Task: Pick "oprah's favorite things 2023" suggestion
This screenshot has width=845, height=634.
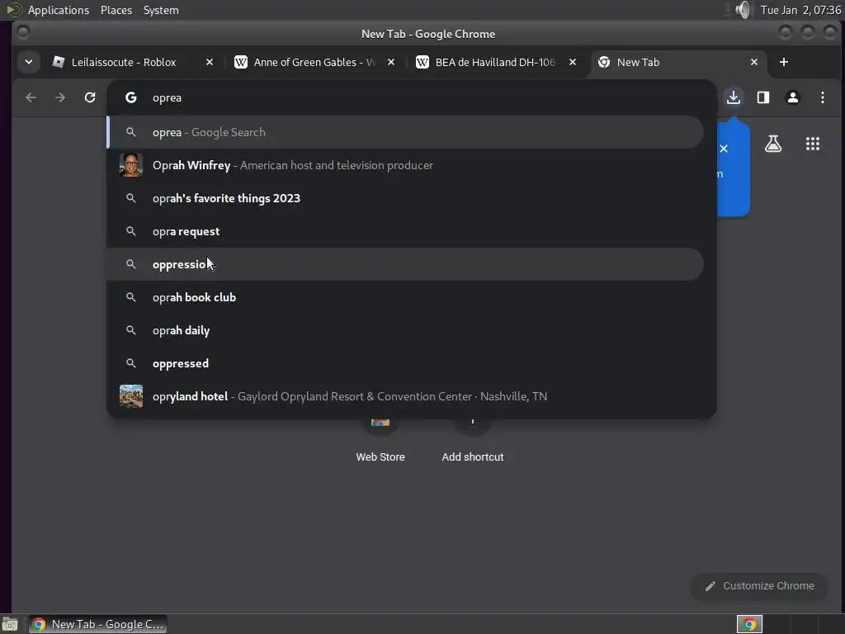Action: coord(405,198)
